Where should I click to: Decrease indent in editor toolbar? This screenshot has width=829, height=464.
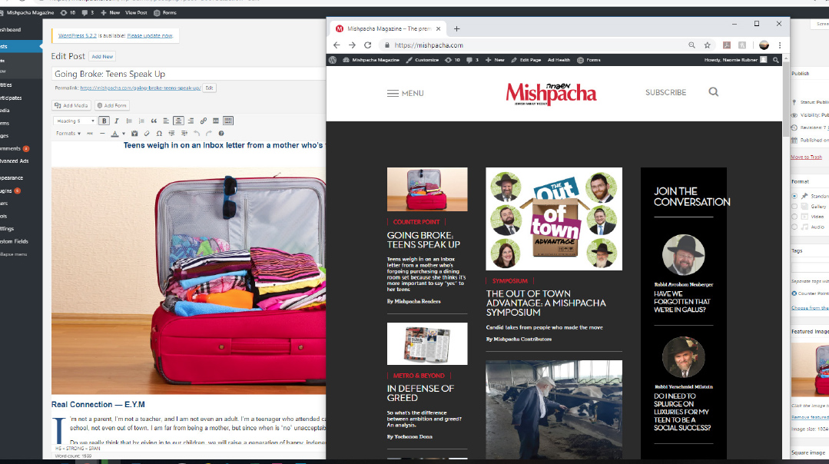171,134
